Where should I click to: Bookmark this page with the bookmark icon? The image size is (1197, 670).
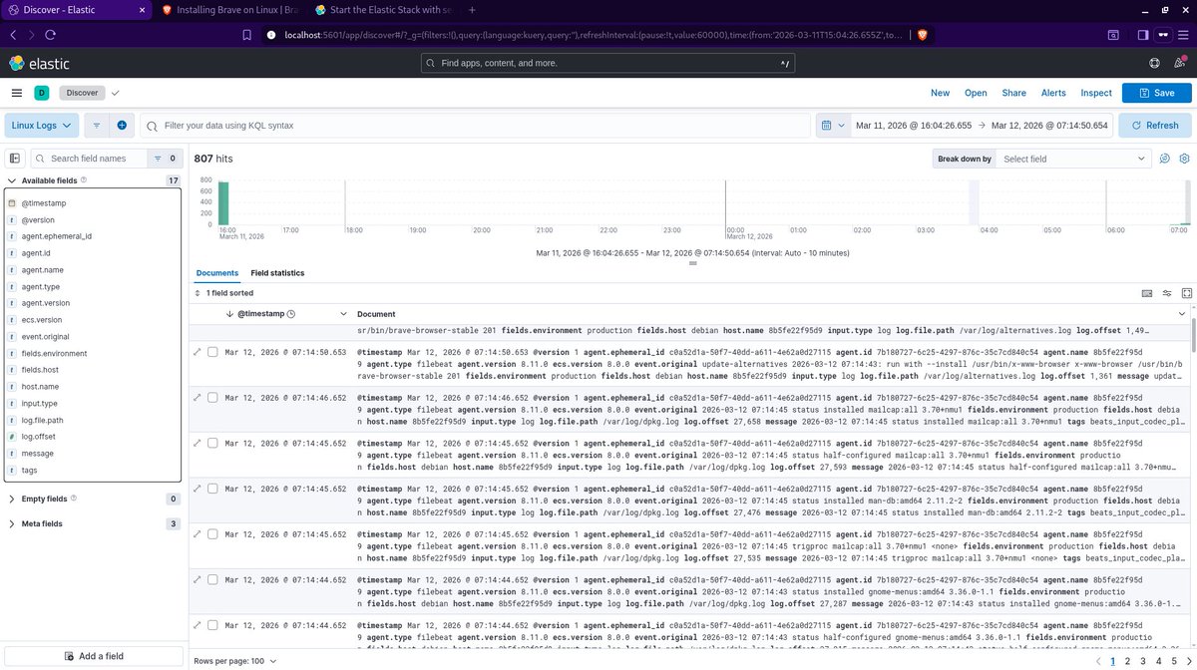tap(247, 34)
